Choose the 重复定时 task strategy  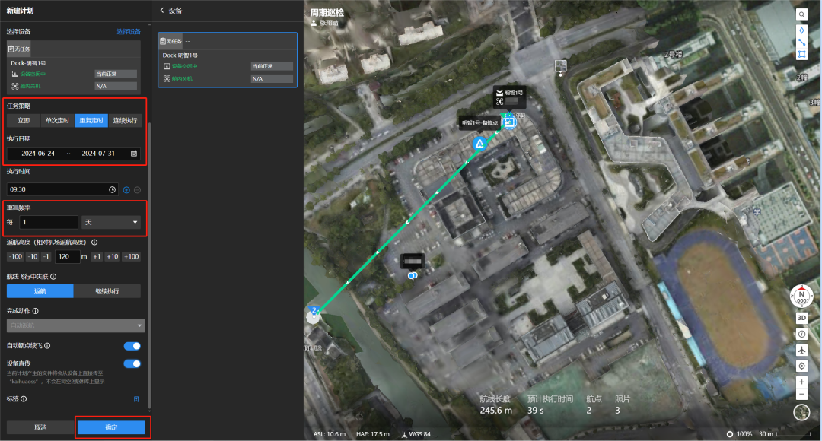(91, 120)
